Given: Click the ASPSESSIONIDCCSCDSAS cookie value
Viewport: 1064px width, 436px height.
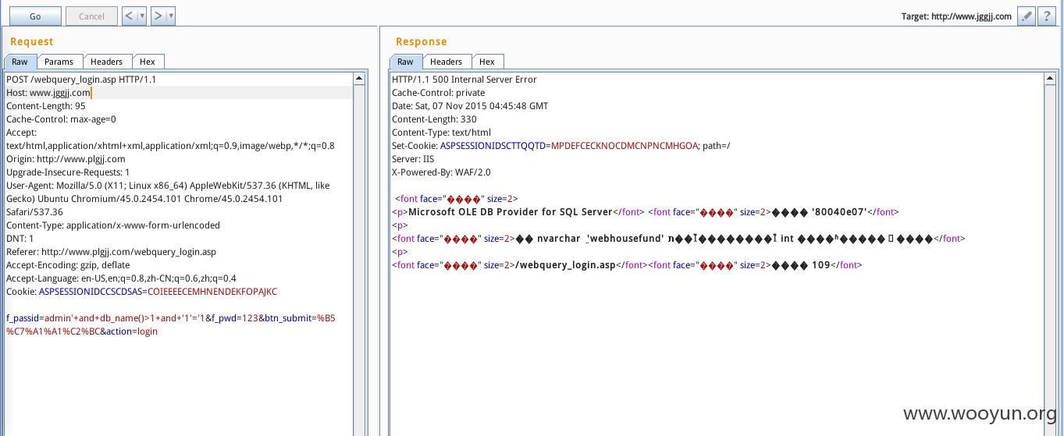Looking at the screenshot, I should (x=212, y=292).
